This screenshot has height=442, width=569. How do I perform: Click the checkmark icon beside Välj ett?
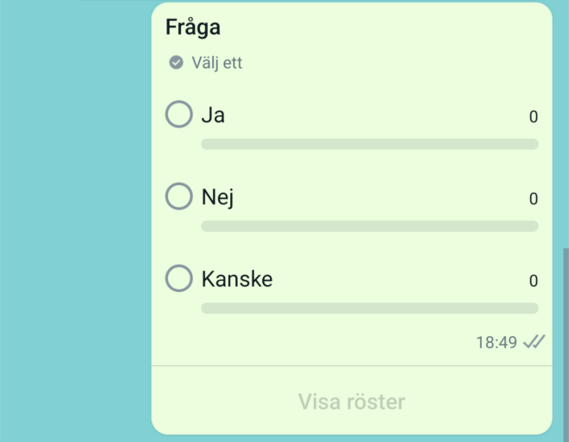[x=177, y=62]
